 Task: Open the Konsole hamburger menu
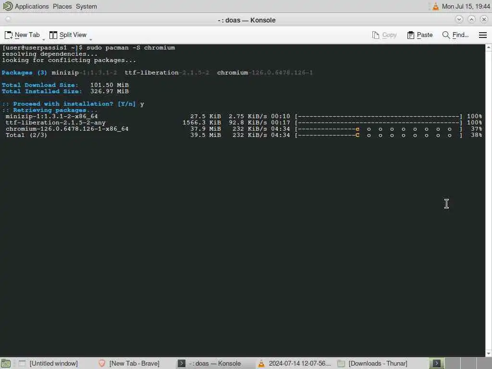(482, 35)
